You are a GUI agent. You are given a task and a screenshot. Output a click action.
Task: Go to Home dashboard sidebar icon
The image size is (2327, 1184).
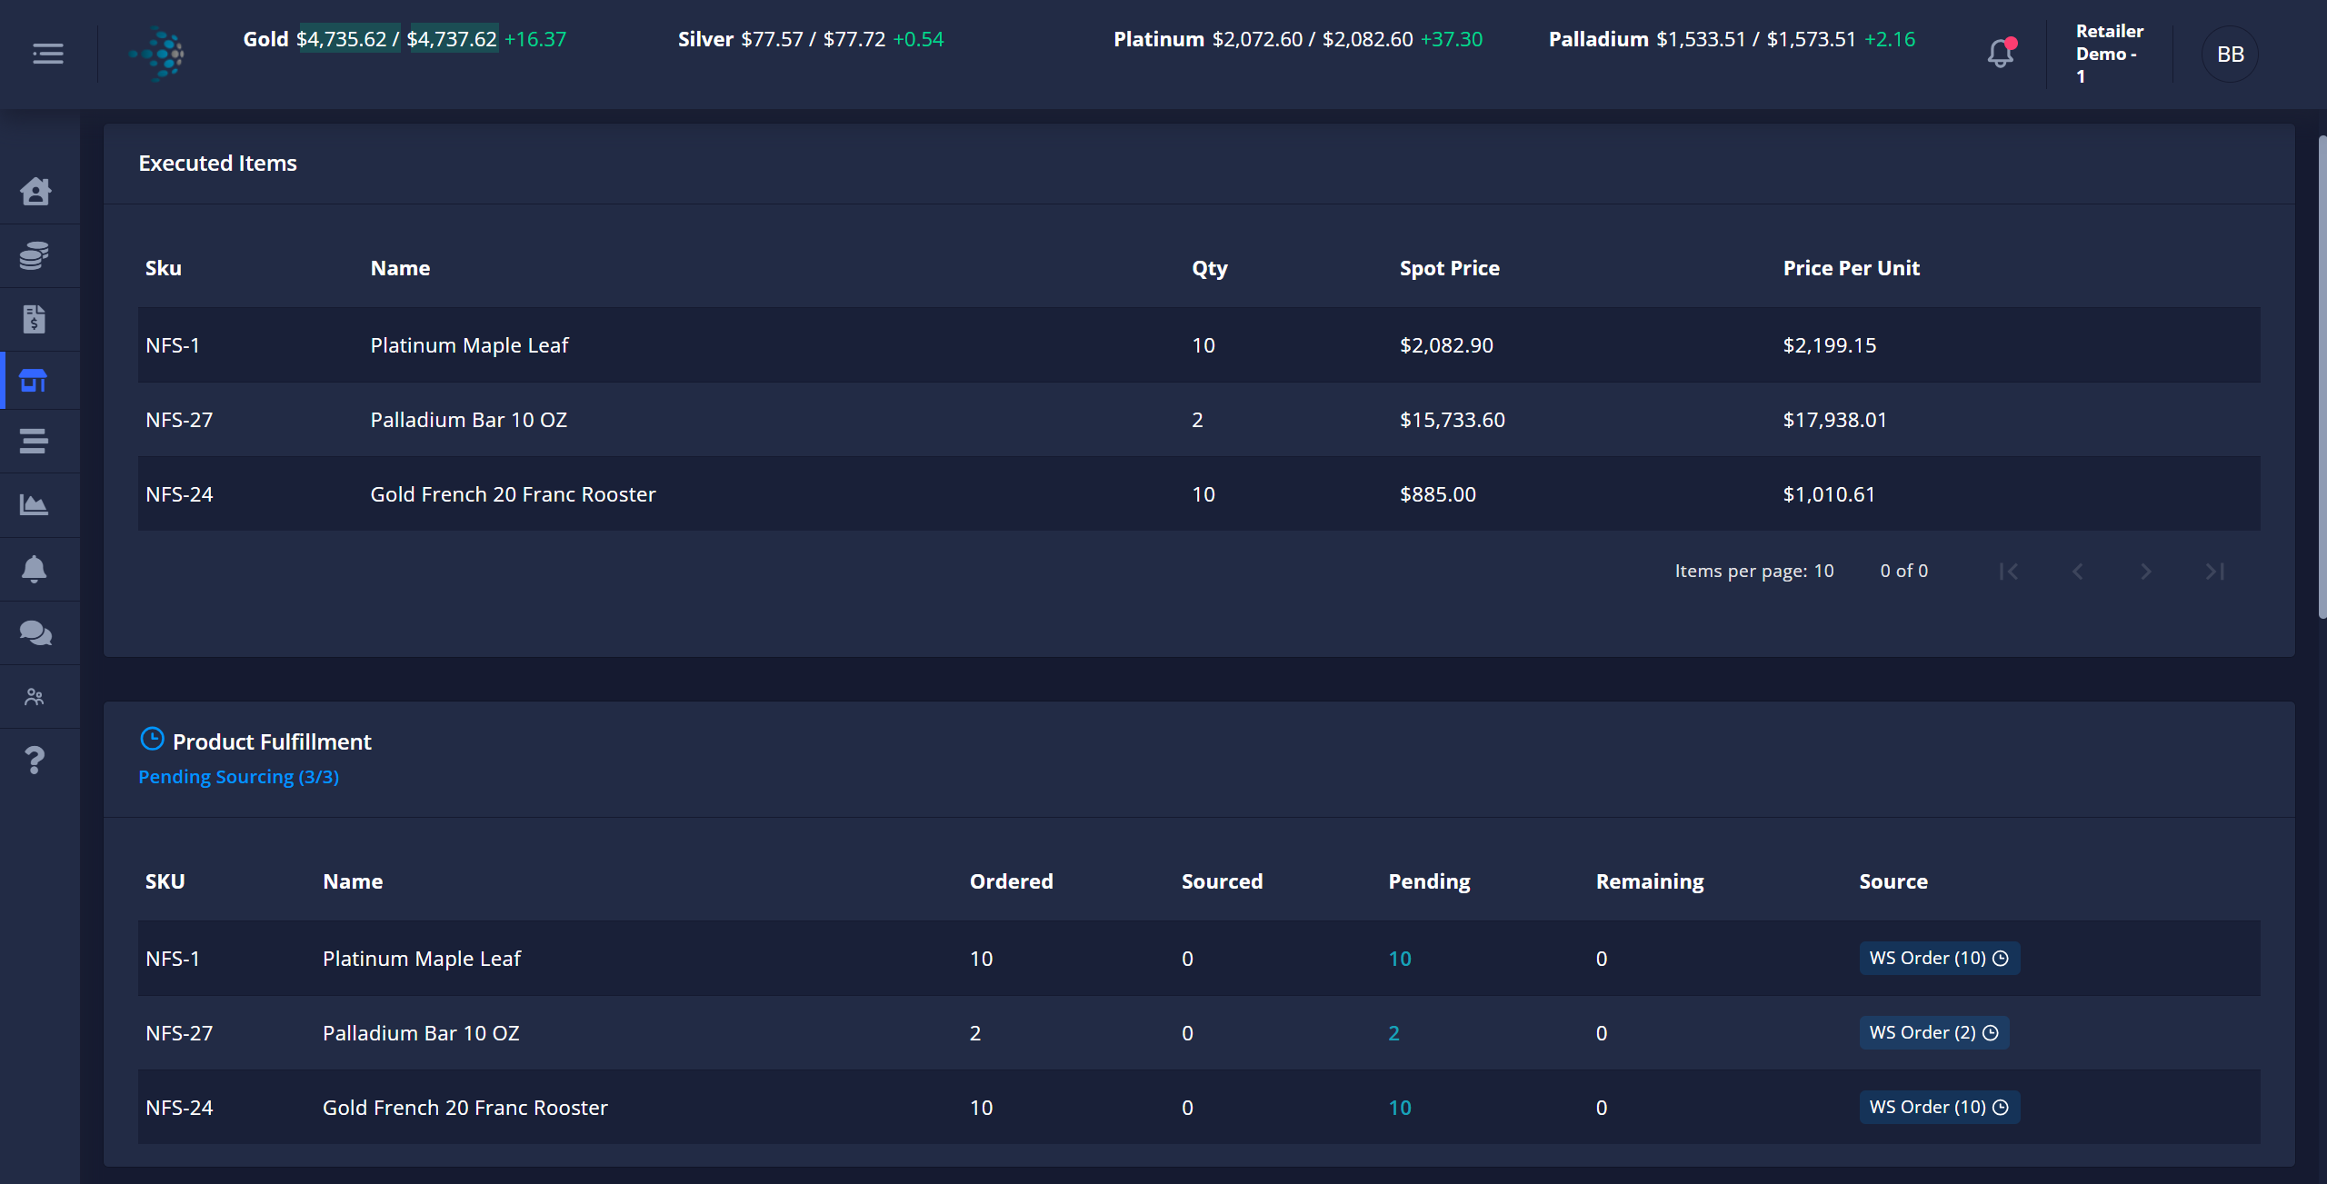point(35,192)
